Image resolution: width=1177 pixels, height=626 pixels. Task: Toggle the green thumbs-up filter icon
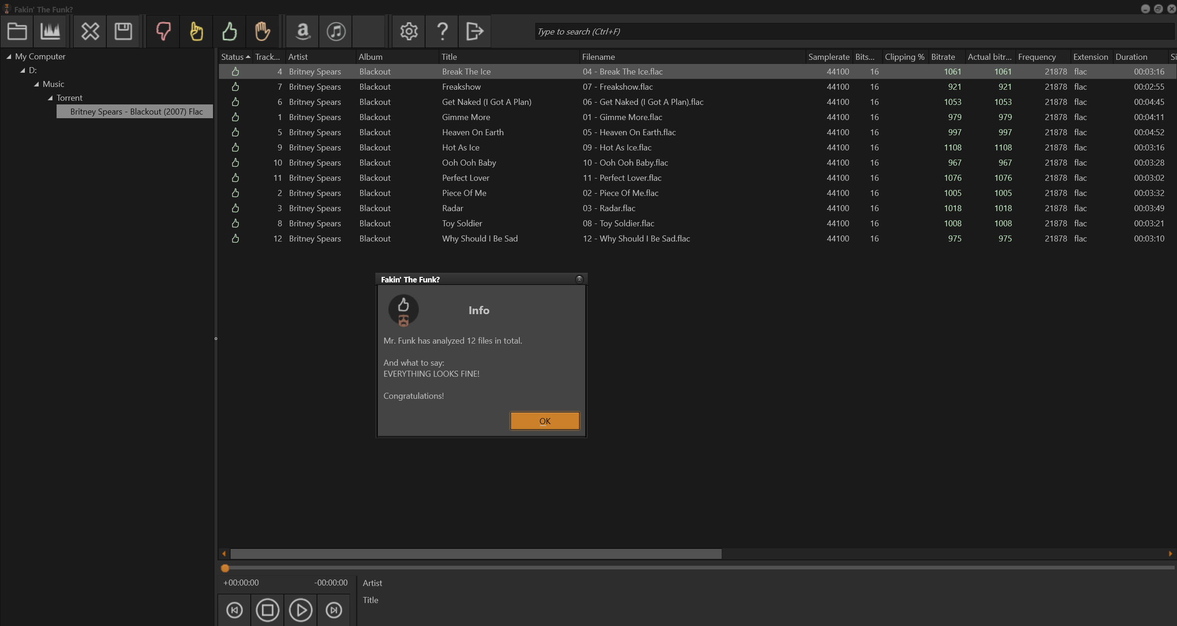coord(230,31)
